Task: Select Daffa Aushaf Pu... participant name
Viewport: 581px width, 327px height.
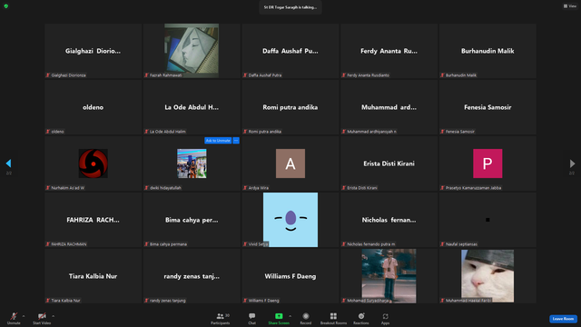Action: pos(290,51)
